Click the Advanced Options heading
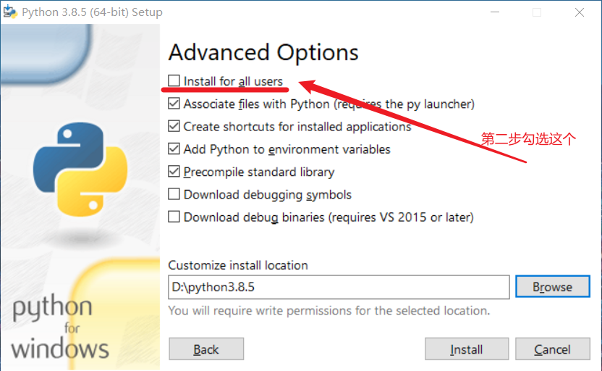602x371 pixels. pos(263,52)
